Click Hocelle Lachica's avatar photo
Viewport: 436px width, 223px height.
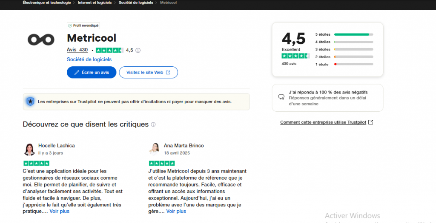point(29,149)
